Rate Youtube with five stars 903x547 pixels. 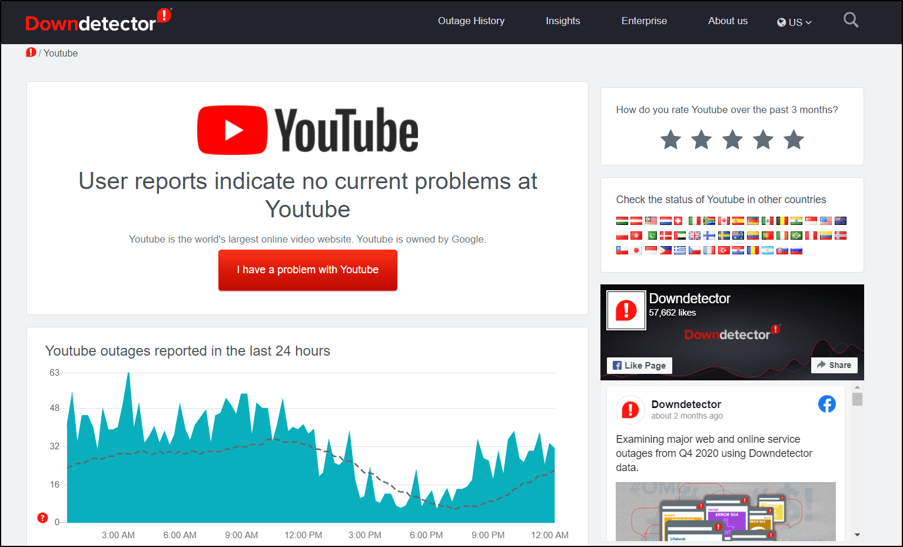(794, 140)
